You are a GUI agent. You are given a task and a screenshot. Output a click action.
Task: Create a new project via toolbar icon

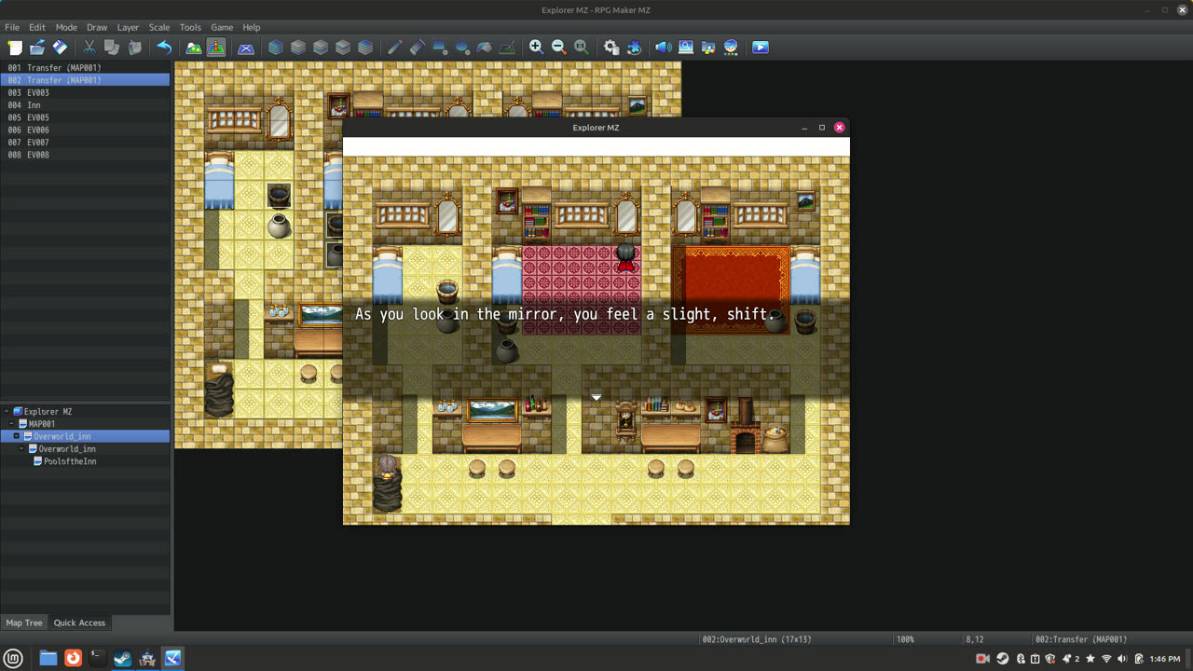click(x=15, y=48)
